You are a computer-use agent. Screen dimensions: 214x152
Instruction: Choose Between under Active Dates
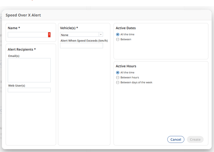pos(118,39)
